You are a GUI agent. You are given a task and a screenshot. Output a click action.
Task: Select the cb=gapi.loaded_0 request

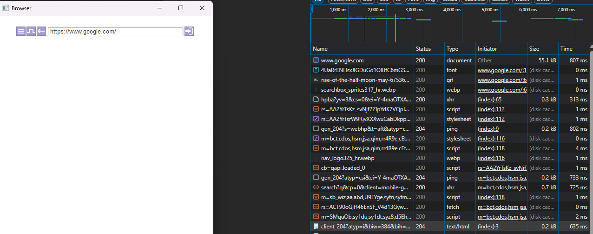click(451, 168)
